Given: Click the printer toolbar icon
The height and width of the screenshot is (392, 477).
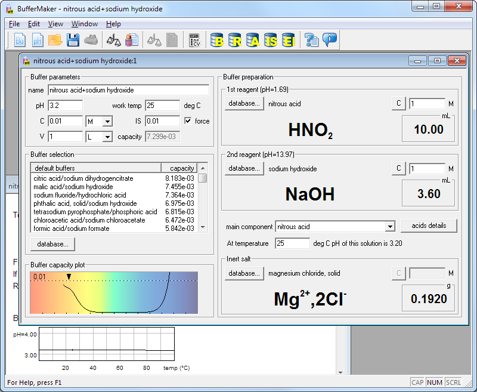Looking at the screenshot, I should [91, 40].
